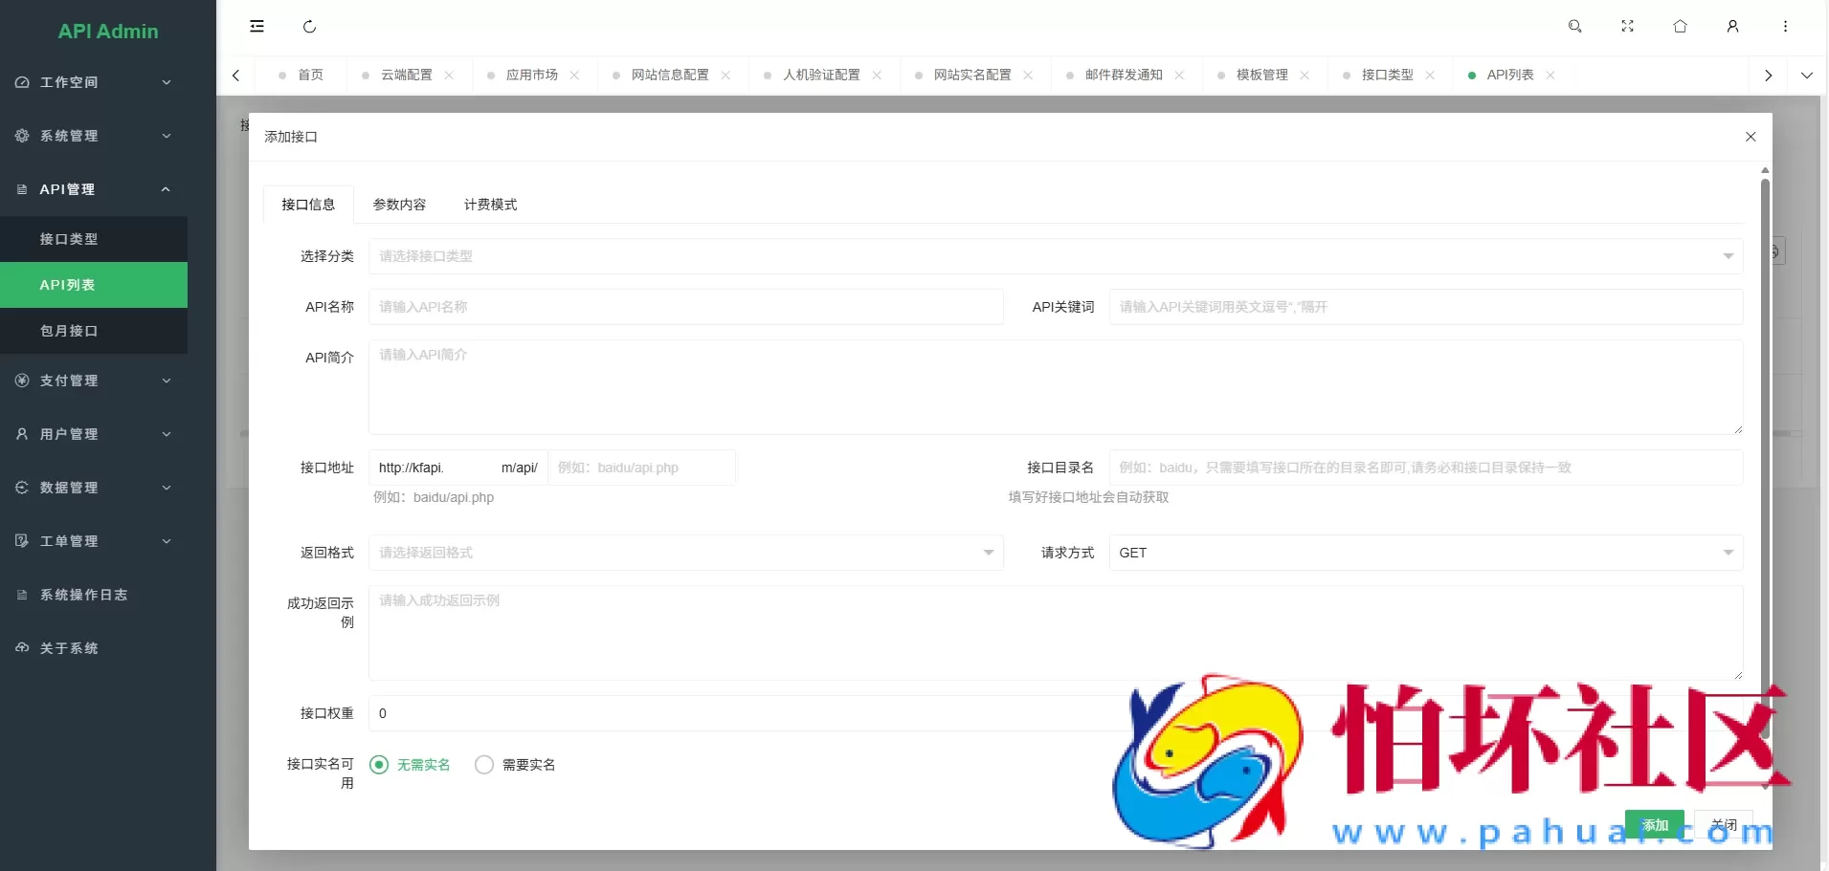Open the three-dot options menu
This screenshot has width=1829, height=871.
point(1785,26)
